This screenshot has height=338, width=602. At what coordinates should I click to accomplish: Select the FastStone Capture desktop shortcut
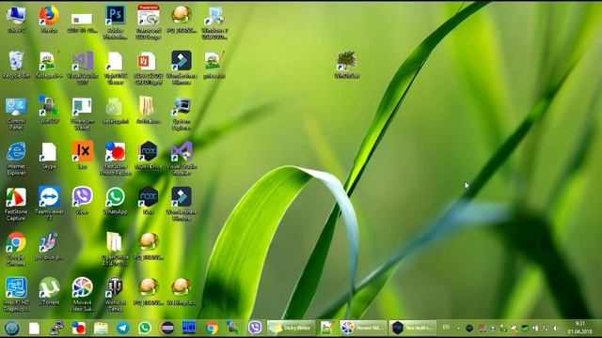[x=16, y=204]
